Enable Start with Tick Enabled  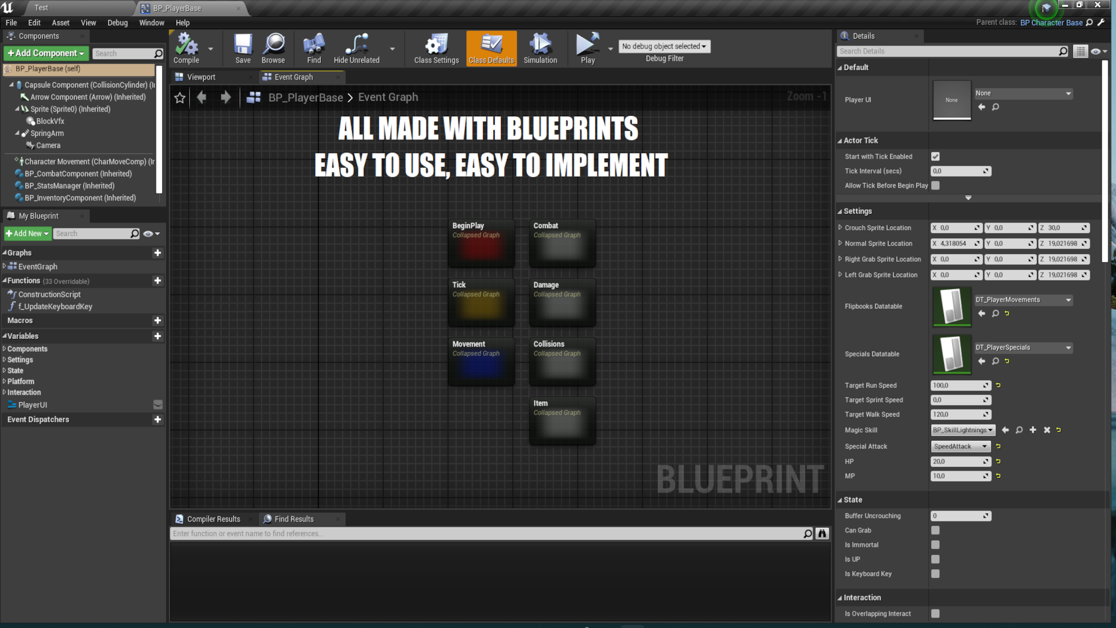click(935, 156)
